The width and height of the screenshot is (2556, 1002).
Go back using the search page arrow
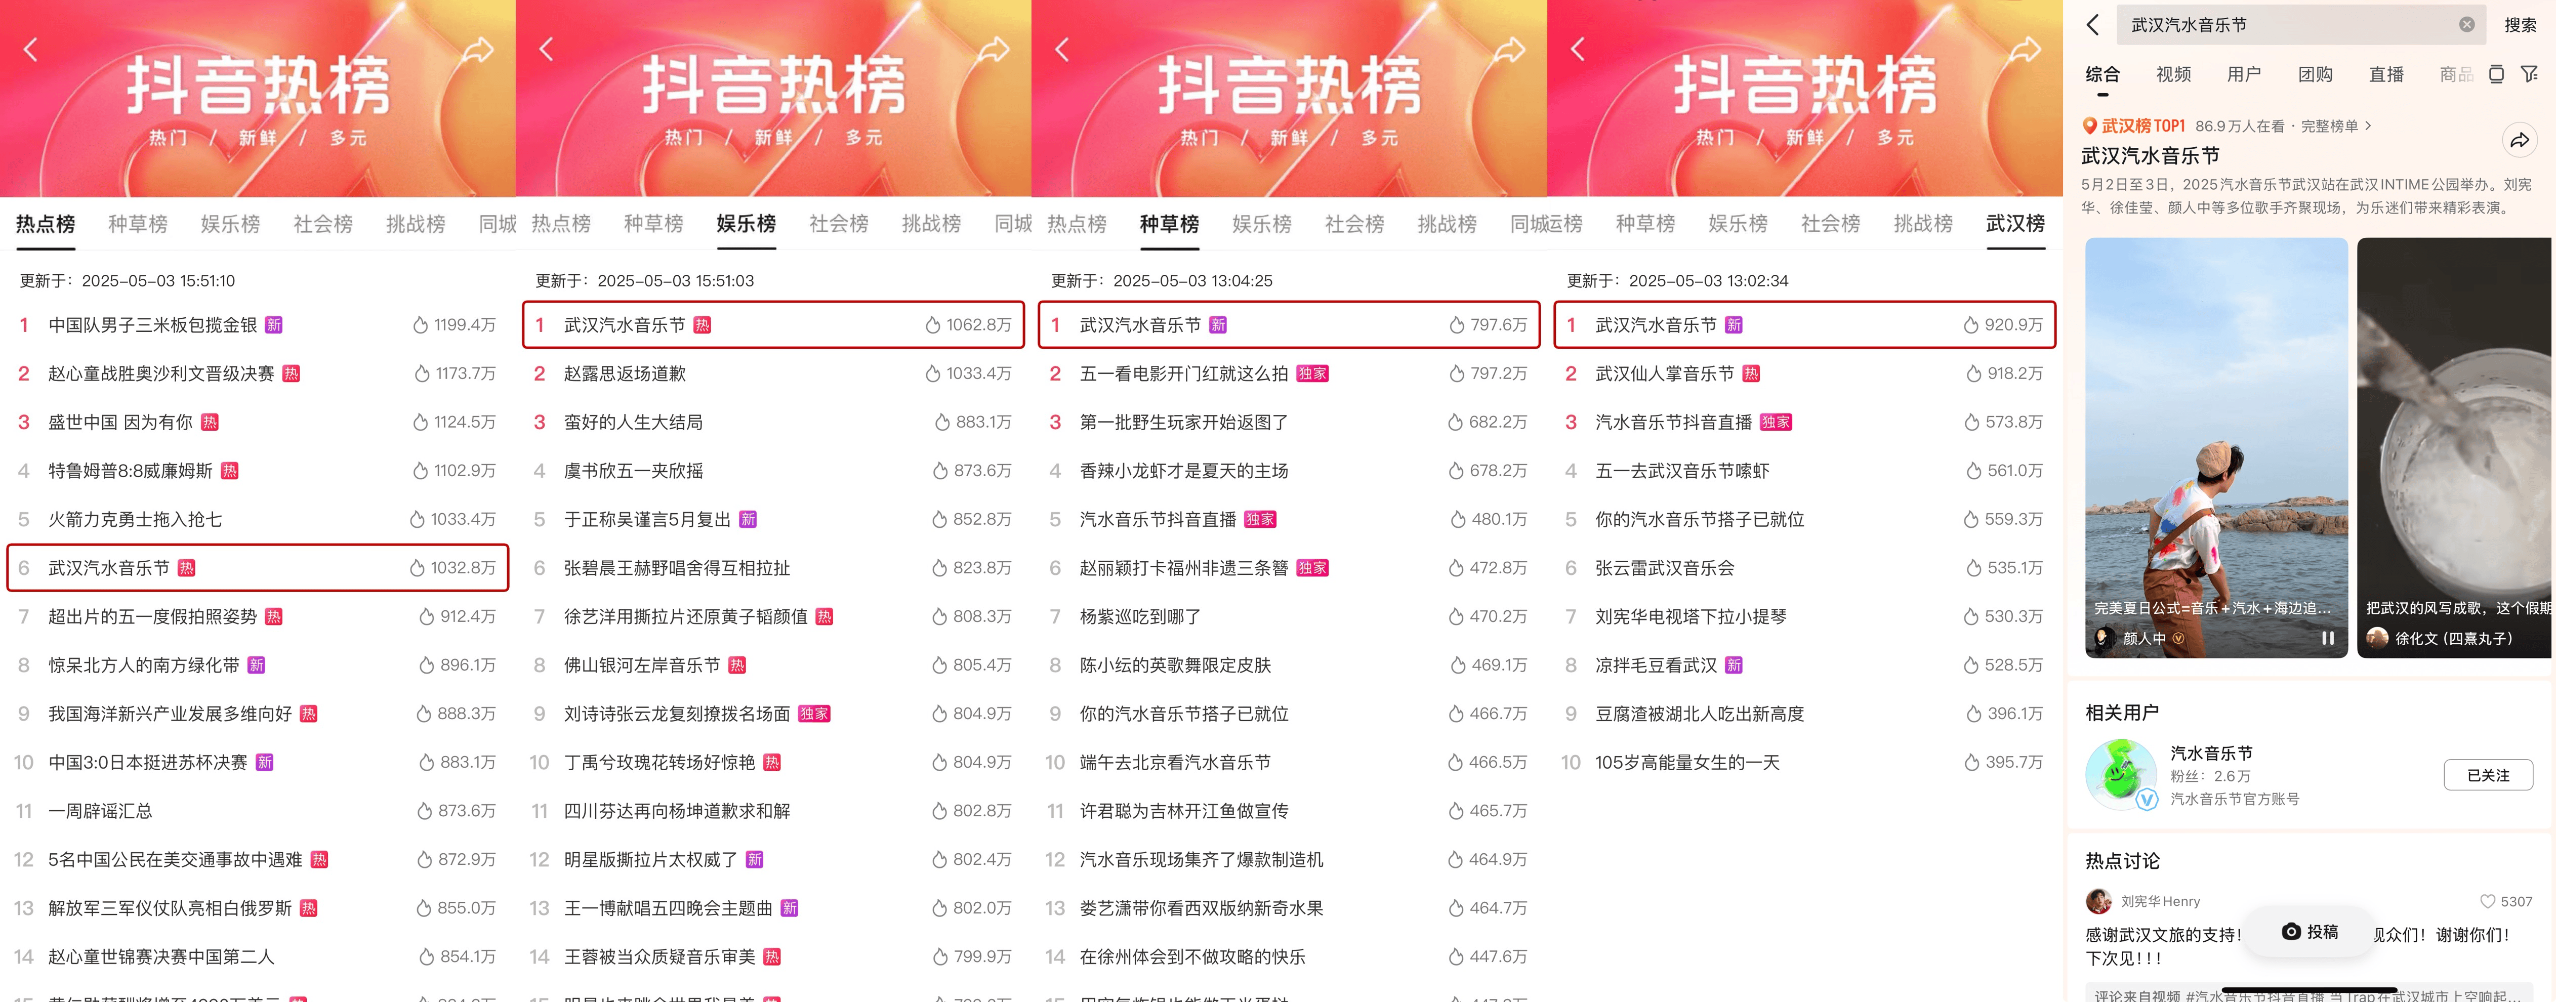2092,25
